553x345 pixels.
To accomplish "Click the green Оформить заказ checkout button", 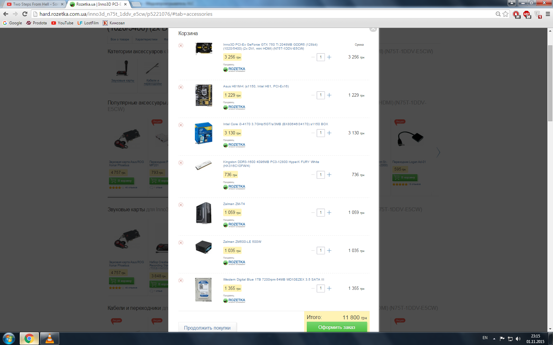I will (337, 327).
